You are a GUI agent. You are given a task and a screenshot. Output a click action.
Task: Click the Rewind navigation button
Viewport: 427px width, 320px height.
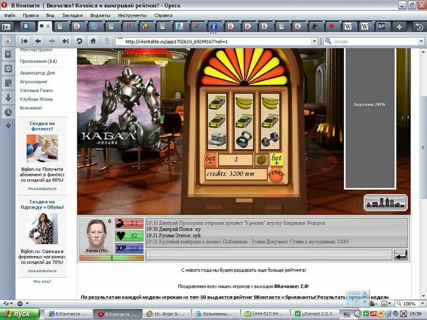coord(24,41)
